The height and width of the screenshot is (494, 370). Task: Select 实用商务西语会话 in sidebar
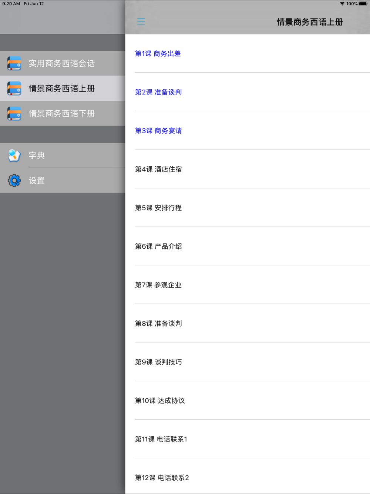[62, 63]
